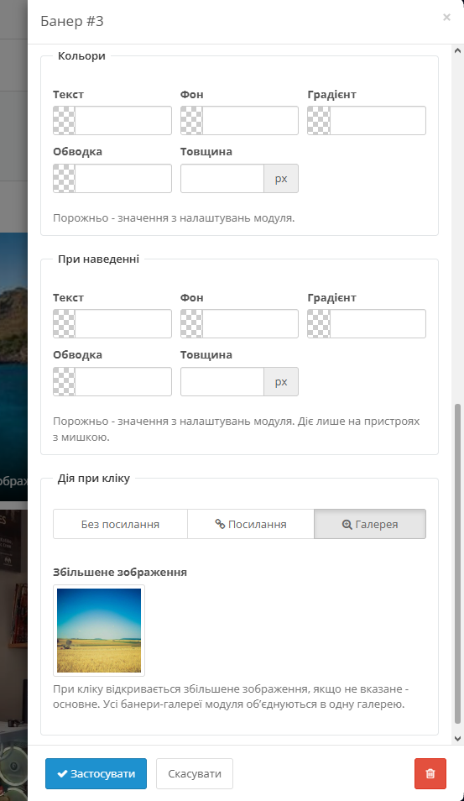The height and width of the screenshot is (801, 464).
Task: Click the dialog vertical scrollbar thumb
Action: pos(458,563)
